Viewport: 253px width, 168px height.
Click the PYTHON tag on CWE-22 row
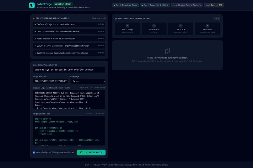[x=101, y=31]
